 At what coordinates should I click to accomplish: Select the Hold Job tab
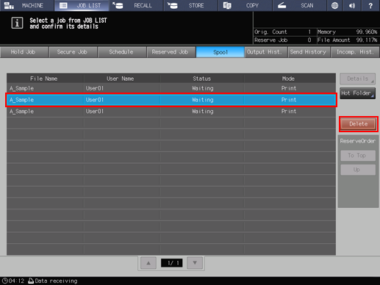pos(24,52)
